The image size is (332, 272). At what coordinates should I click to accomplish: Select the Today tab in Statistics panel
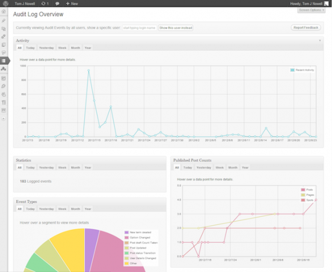[30, 167]
